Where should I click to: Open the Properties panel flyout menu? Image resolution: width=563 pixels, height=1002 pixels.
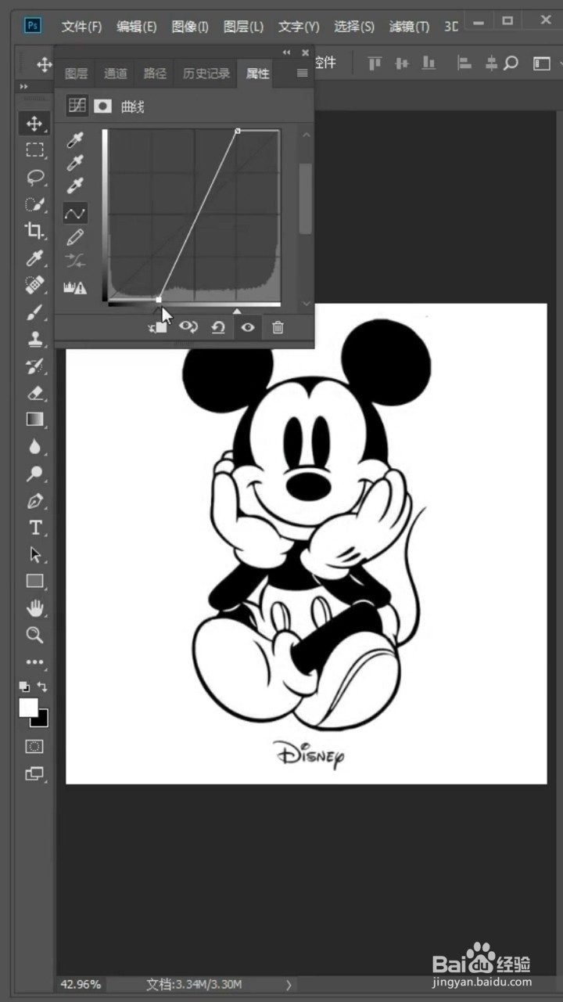pyautogui.click(x=302, y=74)
